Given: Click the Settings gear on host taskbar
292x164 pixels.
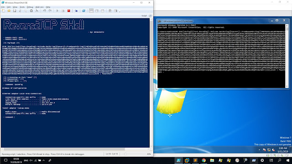Looking at the screenshot, I should (262, 160).
